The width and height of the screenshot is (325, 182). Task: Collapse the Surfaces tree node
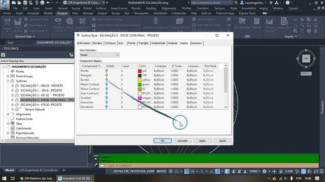pyautogui.click(x=8, y=81)
